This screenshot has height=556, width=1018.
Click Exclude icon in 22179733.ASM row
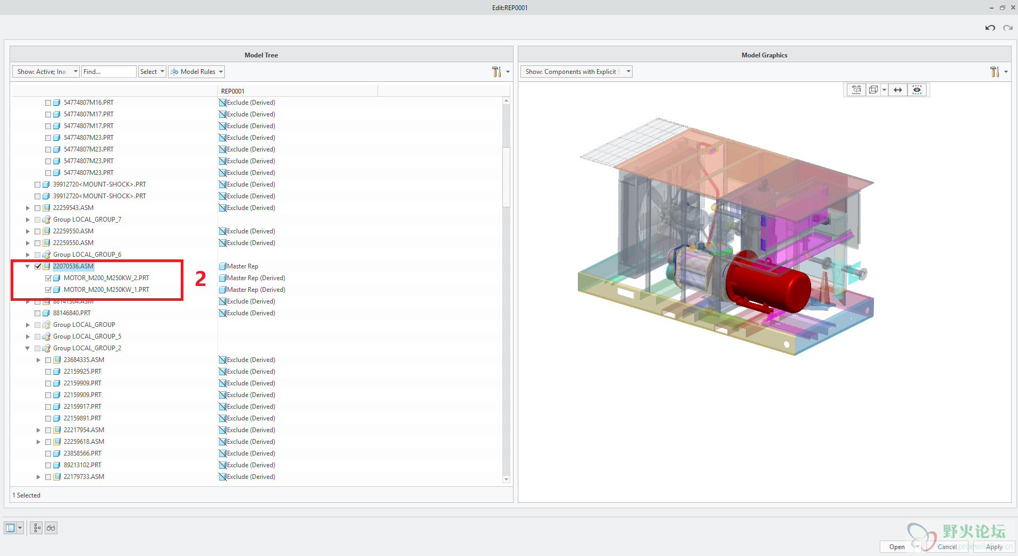click(223, 477)
